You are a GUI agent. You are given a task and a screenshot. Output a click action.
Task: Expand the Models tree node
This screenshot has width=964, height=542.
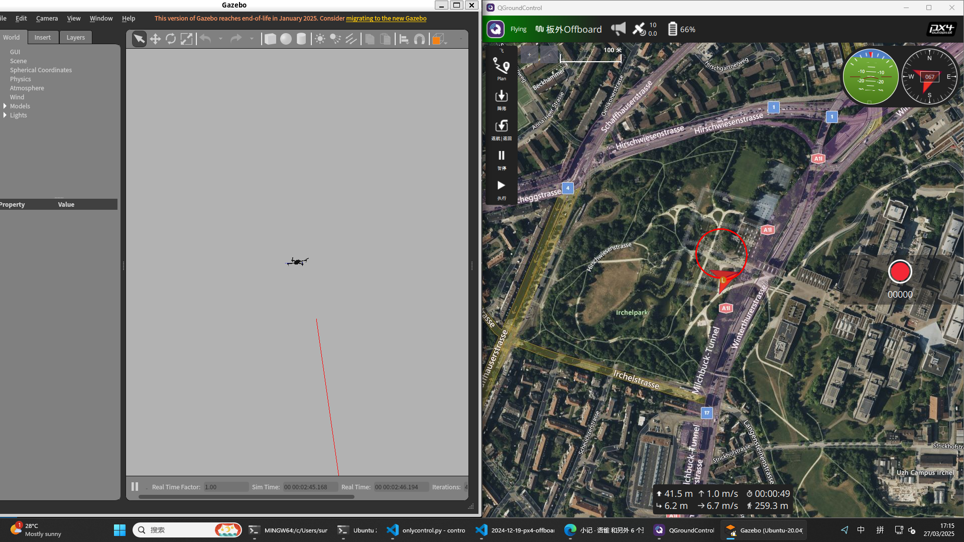point(5,106)
